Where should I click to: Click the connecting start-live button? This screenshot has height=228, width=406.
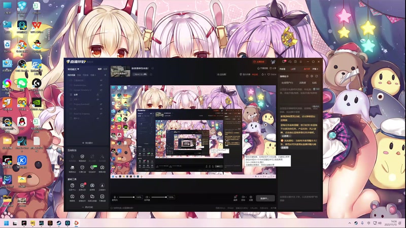point(265,198)
